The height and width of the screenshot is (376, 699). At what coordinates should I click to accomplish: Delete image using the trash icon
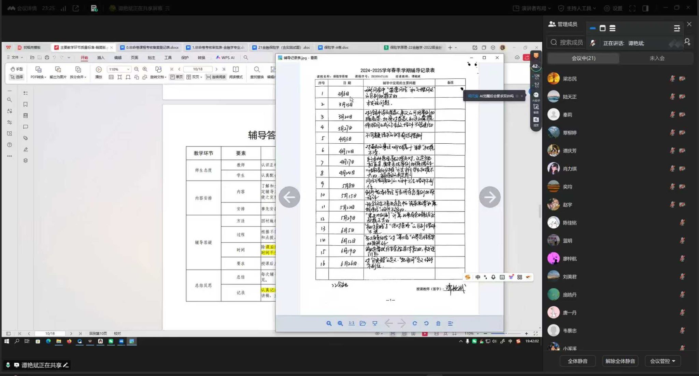438,323
